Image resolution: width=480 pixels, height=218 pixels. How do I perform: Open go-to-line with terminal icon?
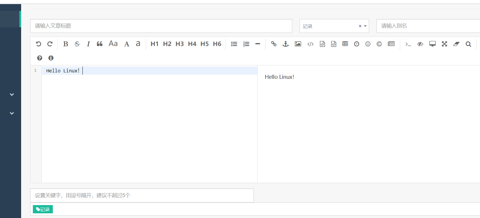[408, 44]
